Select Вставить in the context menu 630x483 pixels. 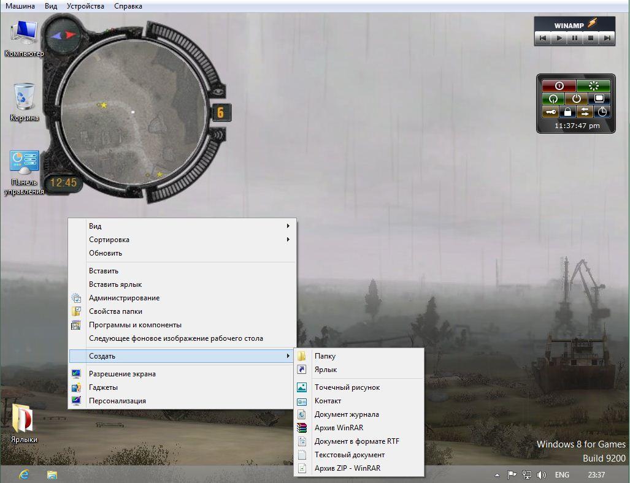[x=182, y=271]
